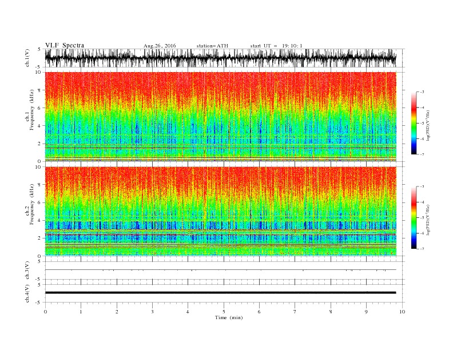The height and width of the screenshot is (350, 453).
Task: Click the "-3" value on ch.1 colorbar
Action: coord(422,92)
